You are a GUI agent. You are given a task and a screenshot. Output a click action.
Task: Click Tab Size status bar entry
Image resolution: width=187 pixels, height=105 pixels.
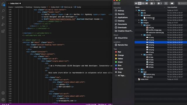point(102,104)
